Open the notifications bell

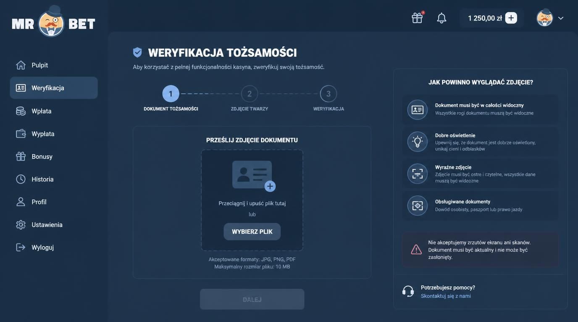(x=441, y=18)
